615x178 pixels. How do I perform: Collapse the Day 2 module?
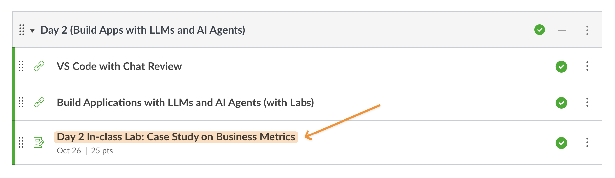(x=32, y=31)
